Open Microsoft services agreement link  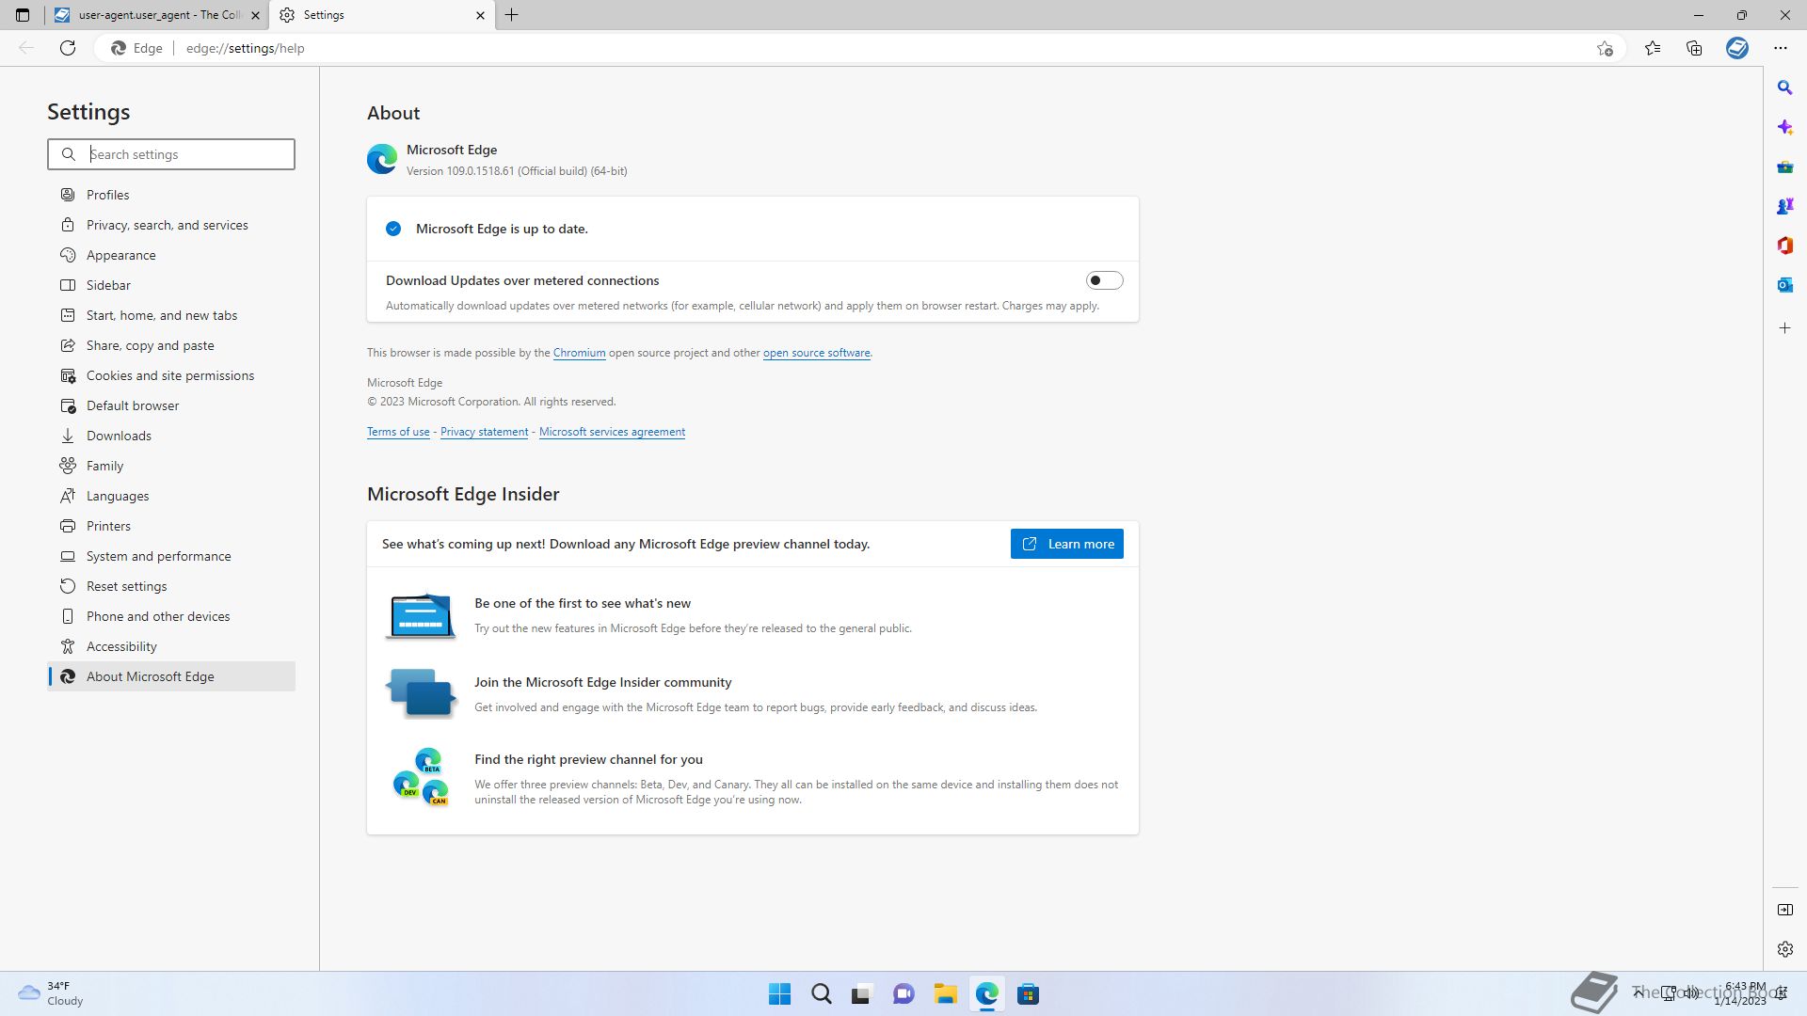pos(612,432)
